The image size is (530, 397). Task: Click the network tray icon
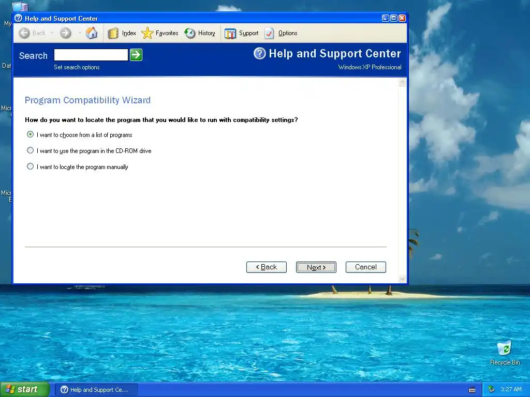coord(491,390)
